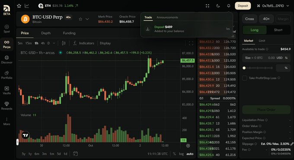Select the D timeframe

pyautogui.click(x=48, y=43)
